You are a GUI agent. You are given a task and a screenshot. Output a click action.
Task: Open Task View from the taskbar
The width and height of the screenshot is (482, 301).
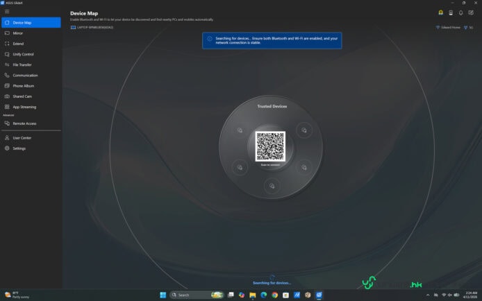231,295
